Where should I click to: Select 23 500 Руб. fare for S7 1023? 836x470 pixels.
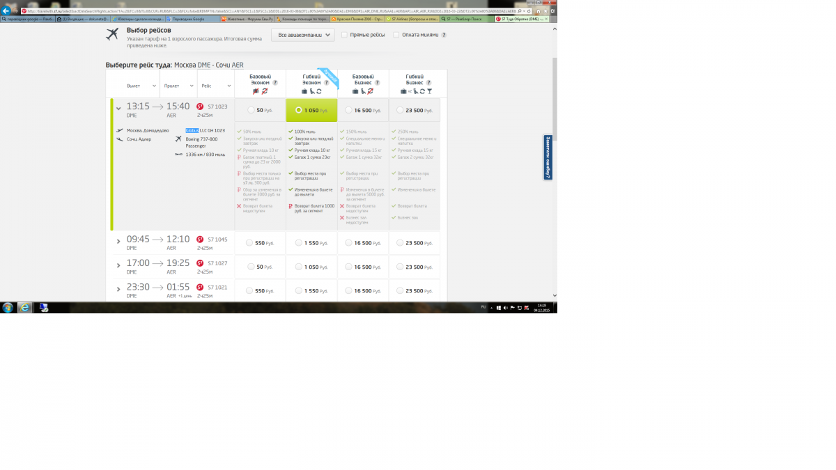pos(399,110)
